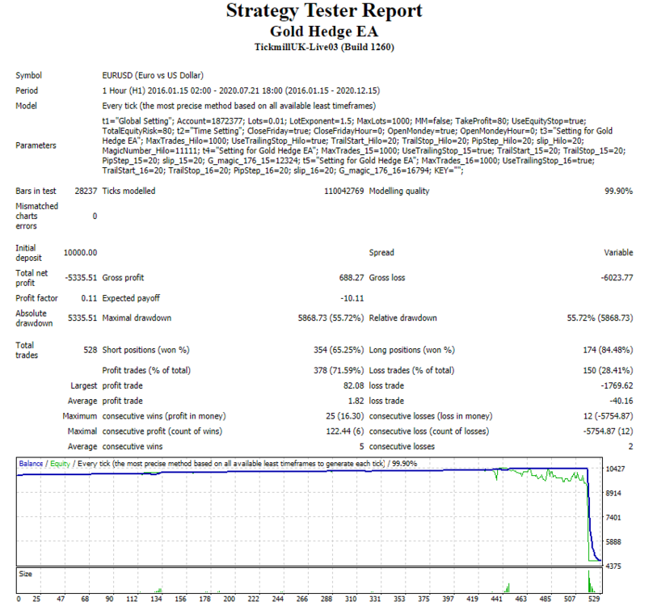
Task: Click the 'Equity' chart legend label
Action: point(60,464)
